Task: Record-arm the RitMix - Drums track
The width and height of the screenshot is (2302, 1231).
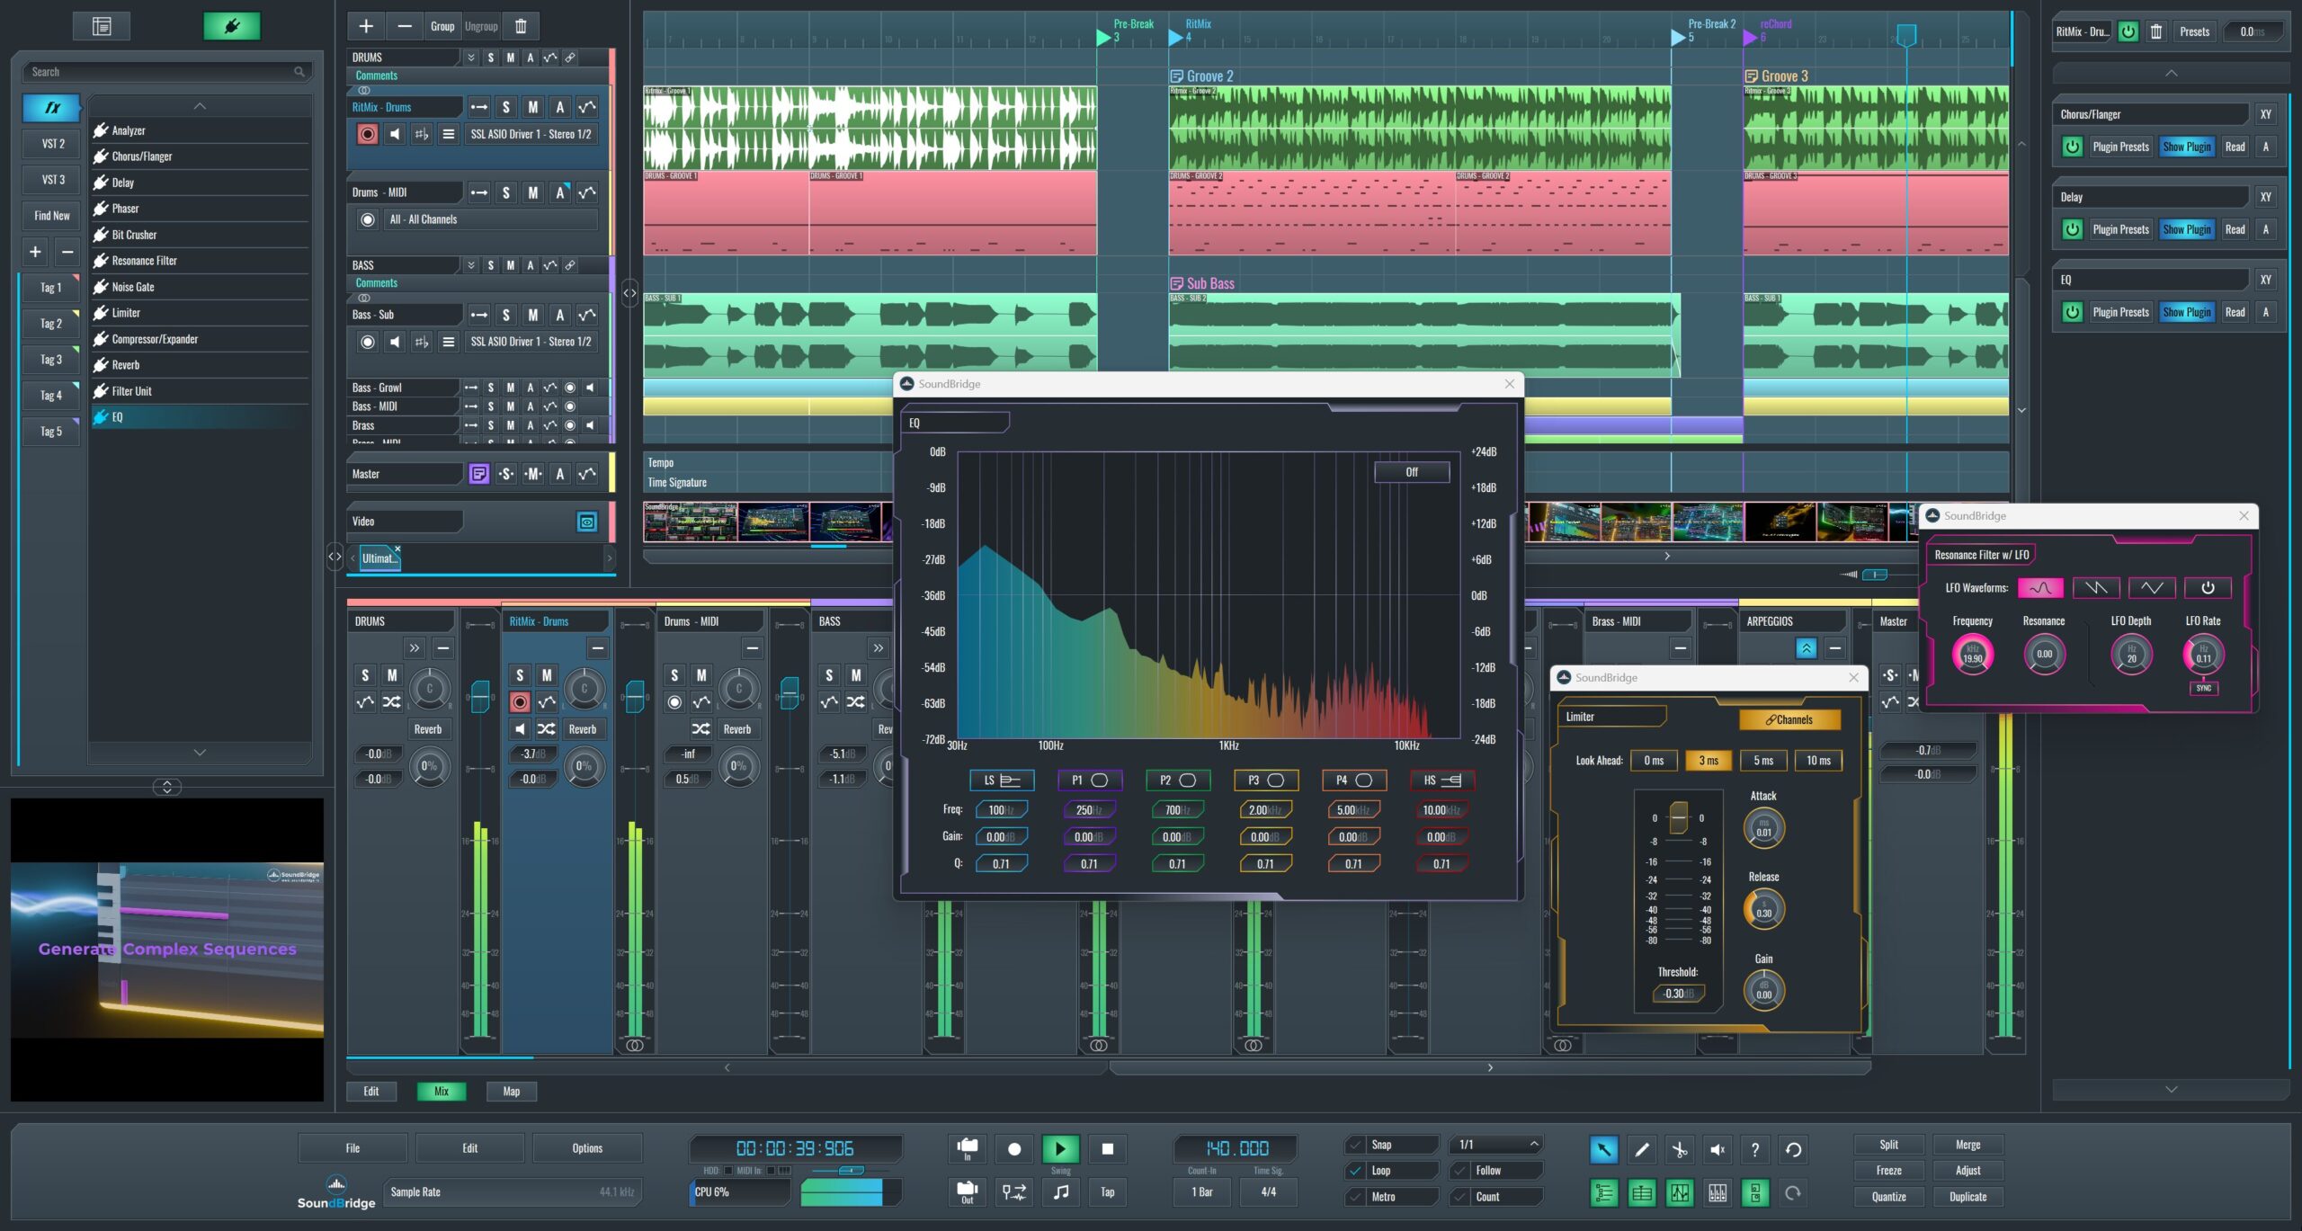Action: coord(368,132)
